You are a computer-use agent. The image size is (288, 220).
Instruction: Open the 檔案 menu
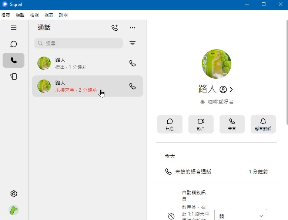click(x=6, y=15)
